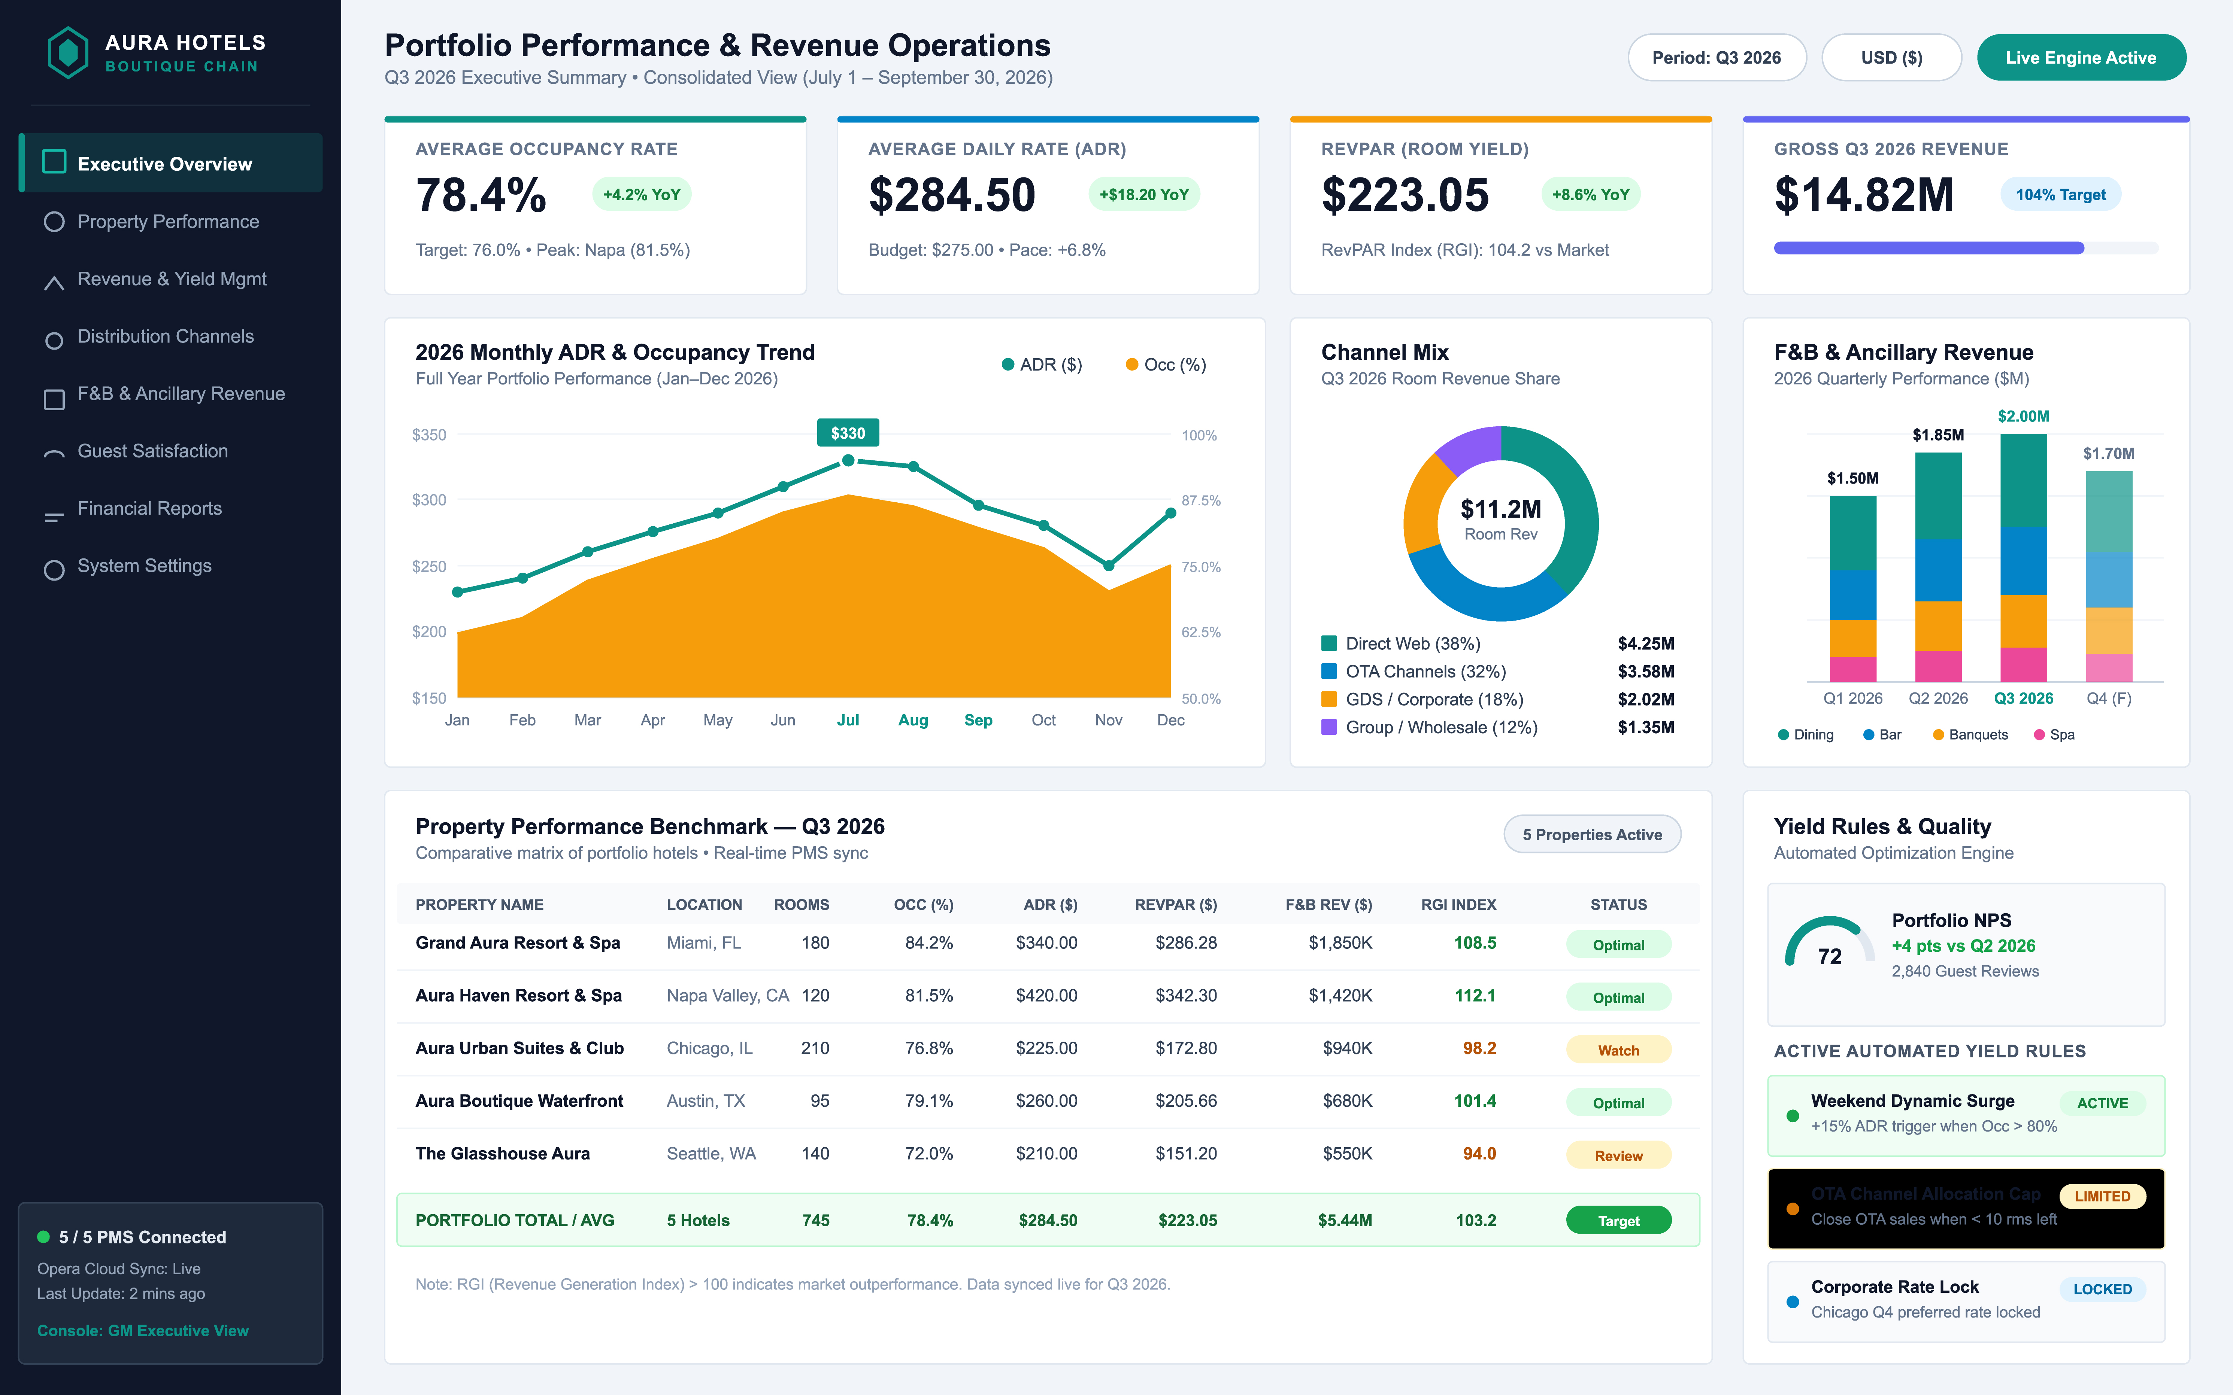Screen dimensions: 2233x1395
Task: Click the green PMS Connected status dot
Action: coord(43,1236)
